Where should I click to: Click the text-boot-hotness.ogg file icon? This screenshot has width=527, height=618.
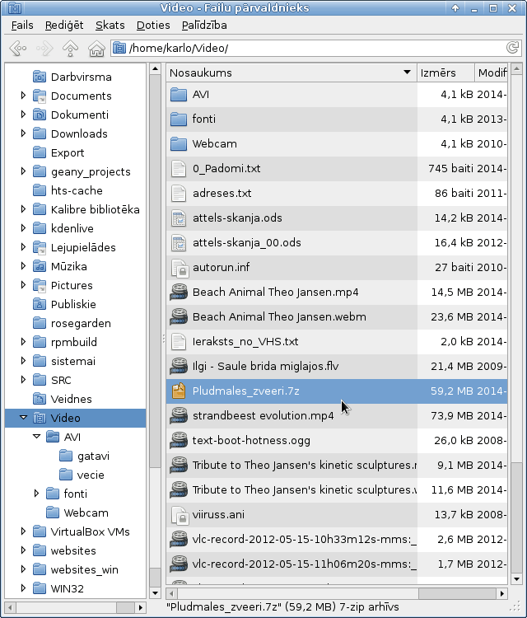179,441
